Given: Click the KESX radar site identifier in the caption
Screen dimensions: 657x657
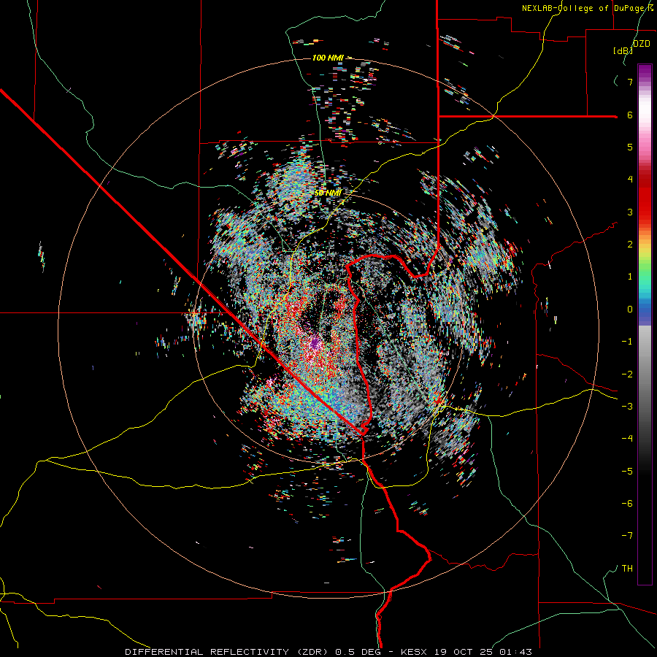Looking at the screenshot, I should (412, 652).
